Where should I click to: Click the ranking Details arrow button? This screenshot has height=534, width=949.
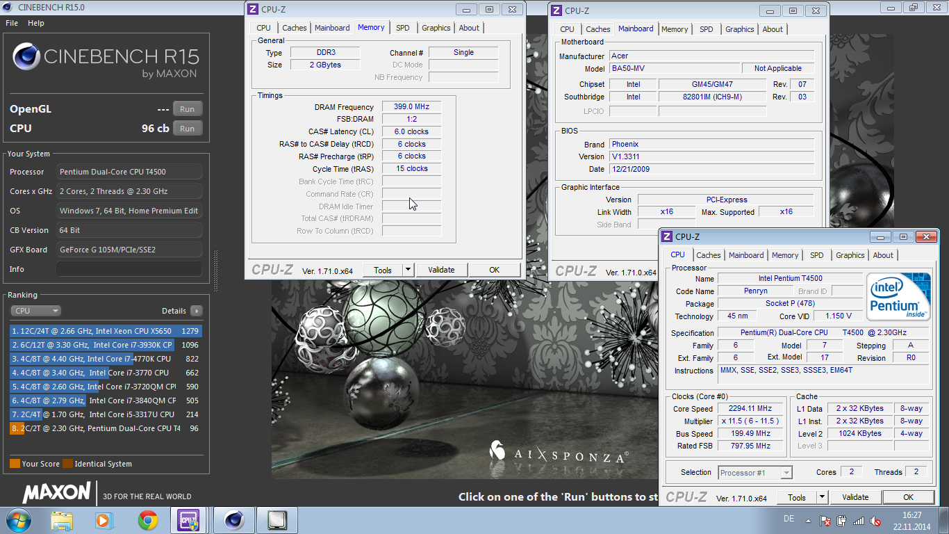[x=197, y=311]
